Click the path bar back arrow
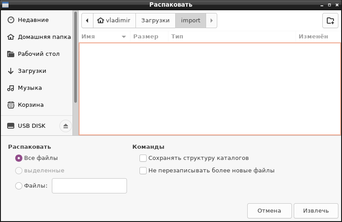This screenshot has width=342, height=222. [x=87, y=21]
